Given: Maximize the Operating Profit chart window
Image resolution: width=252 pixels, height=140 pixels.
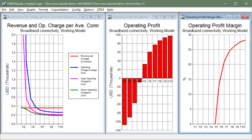Looking at the screenshot, I should tap(164, 17).
